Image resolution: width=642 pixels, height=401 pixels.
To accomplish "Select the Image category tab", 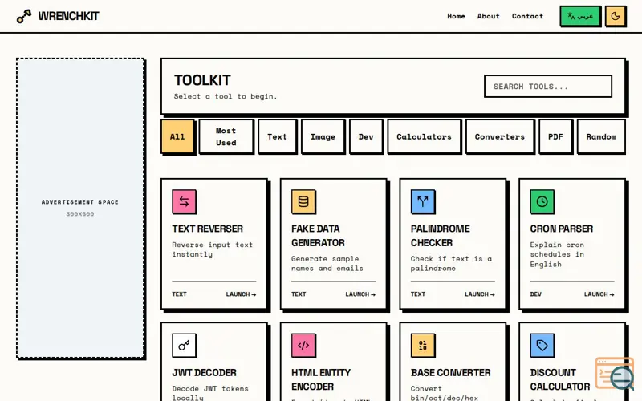I will click(323, 136).
